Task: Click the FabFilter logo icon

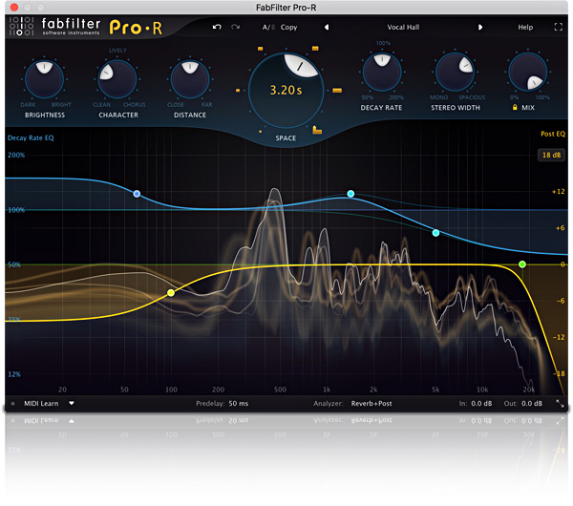Action: point(21,27)
